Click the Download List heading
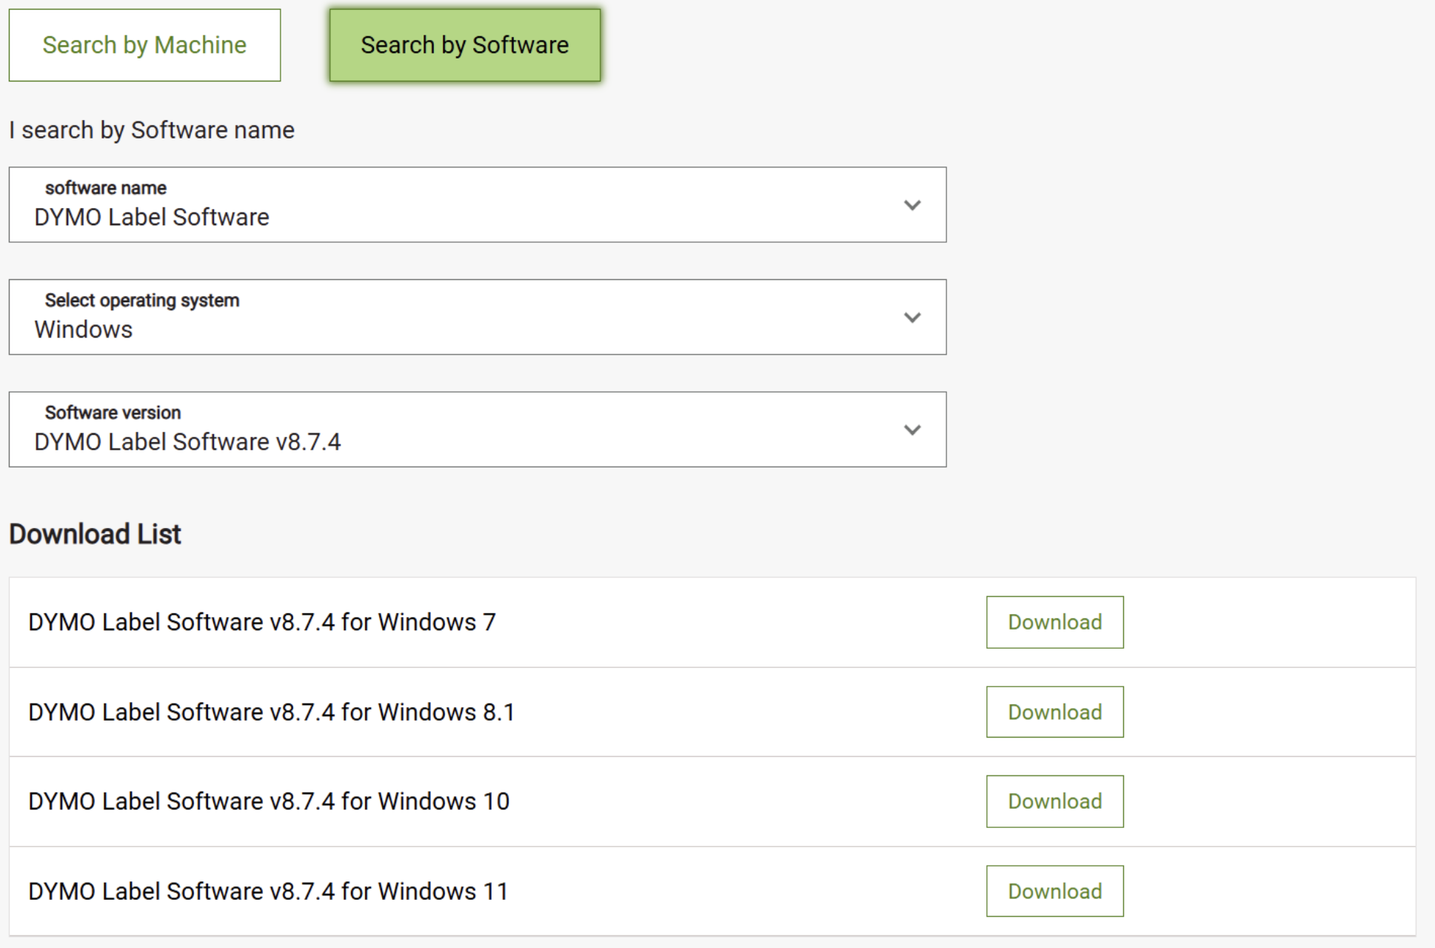 pyautogui.click(x=95, y=534)
